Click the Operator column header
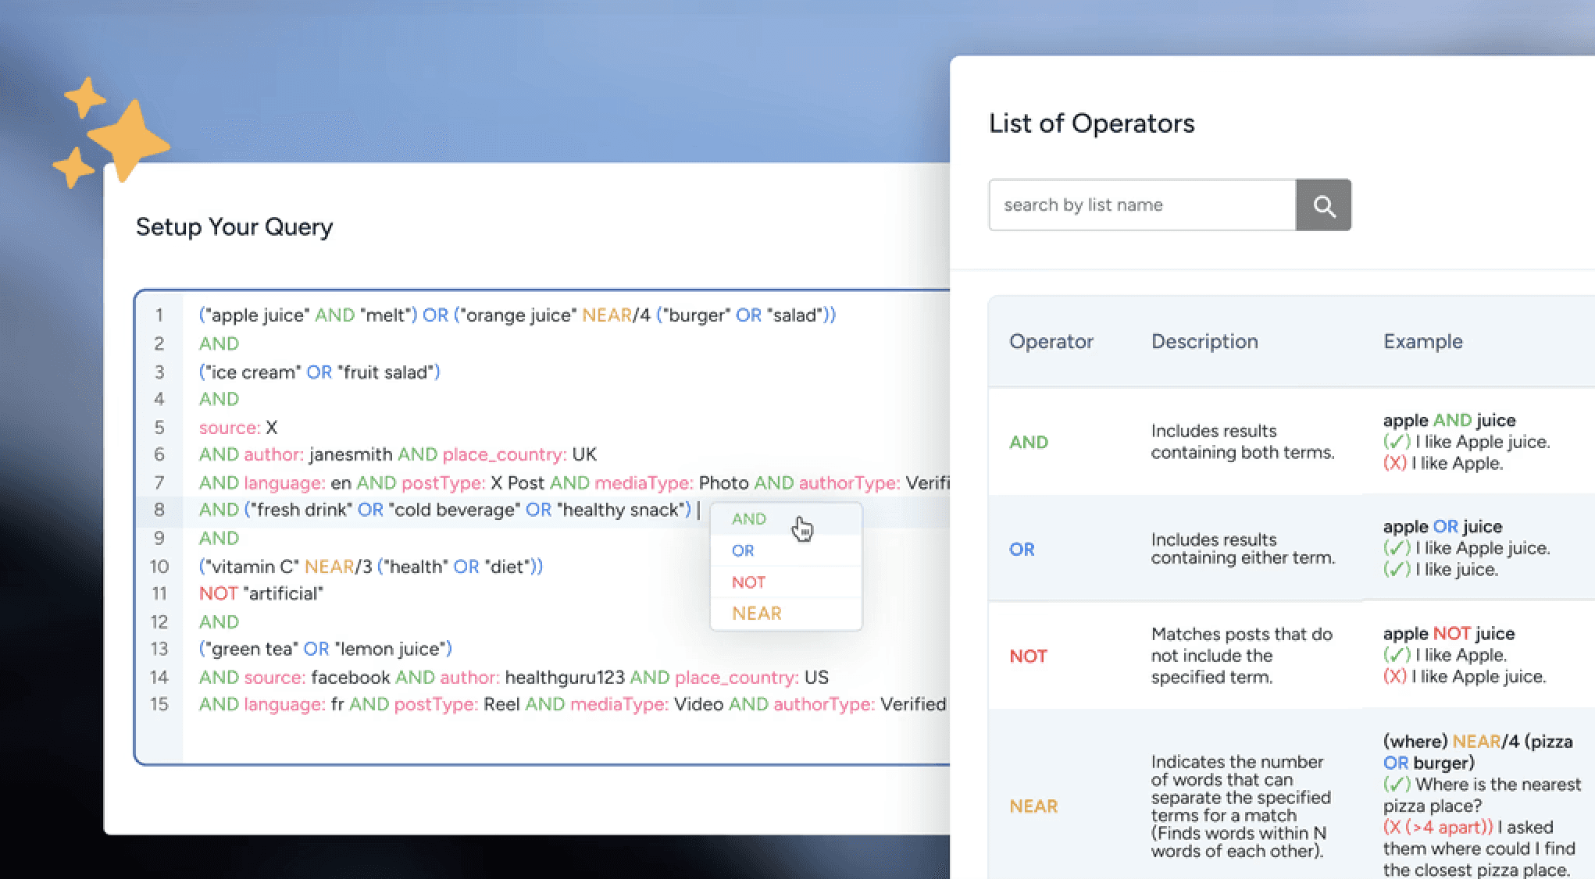 pyautogui.click(x=1051, y=341)
